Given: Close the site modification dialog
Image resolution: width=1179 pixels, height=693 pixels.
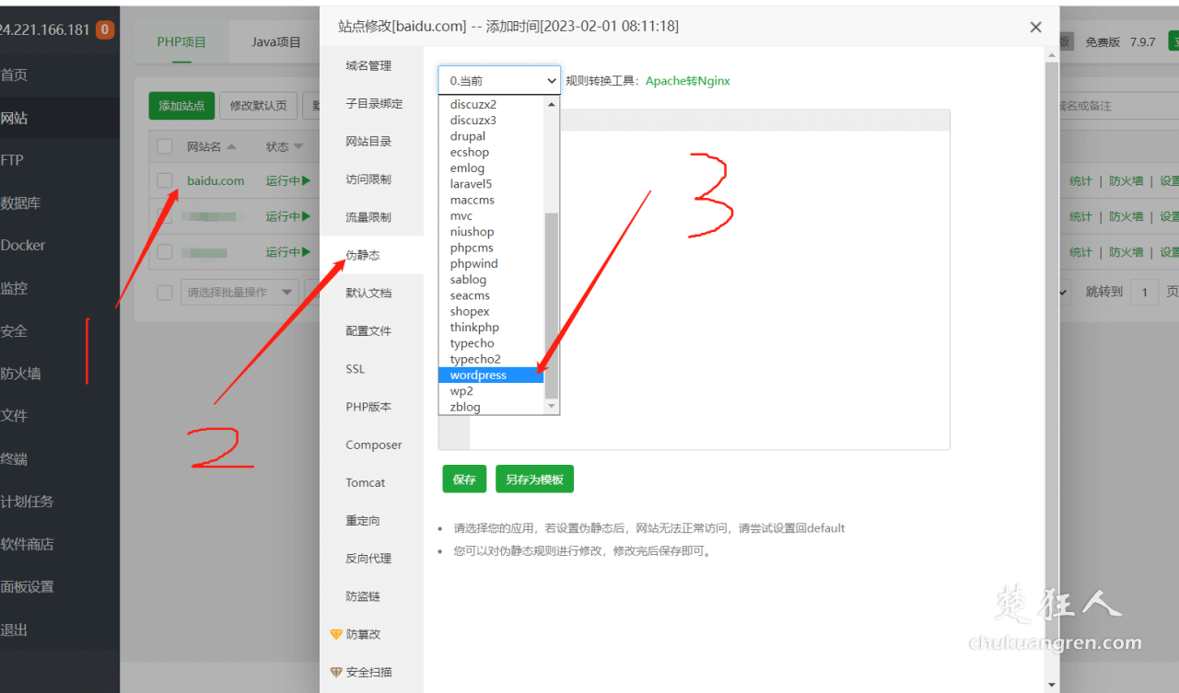Looking at the screenshot, I should coord(1035,28).
